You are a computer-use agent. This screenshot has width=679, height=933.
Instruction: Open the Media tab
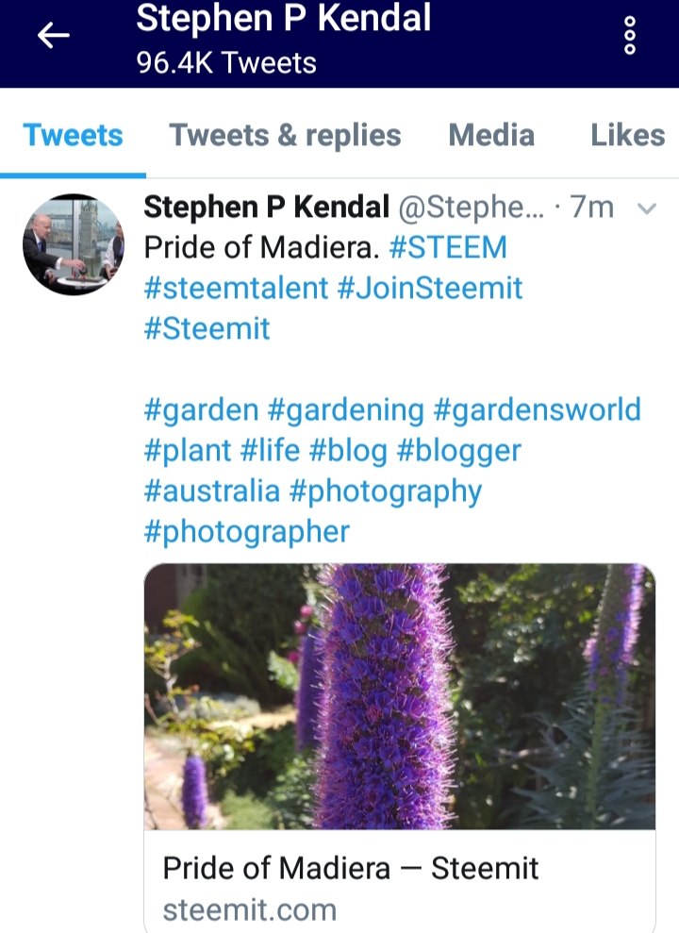point(491,135)
